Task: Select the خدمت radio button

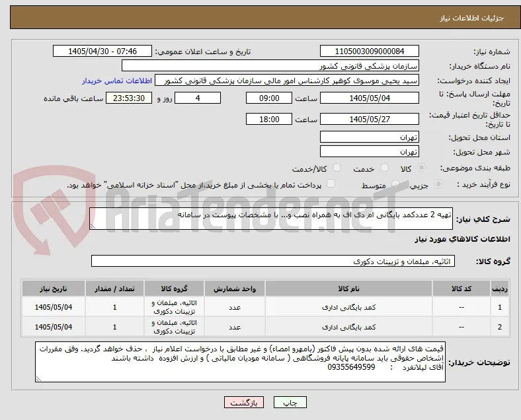Action: click(x=384, y=168)
